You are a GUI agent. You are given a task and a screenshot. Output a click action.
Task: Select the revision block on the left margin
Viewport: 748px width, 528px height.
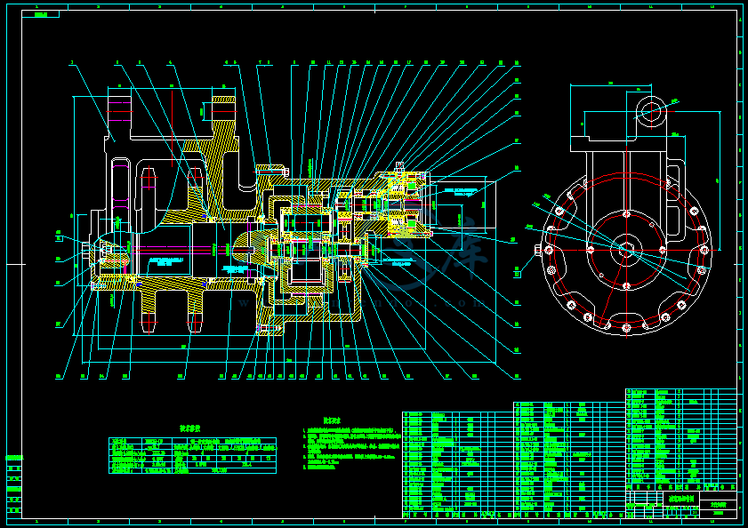coord(14,485)
